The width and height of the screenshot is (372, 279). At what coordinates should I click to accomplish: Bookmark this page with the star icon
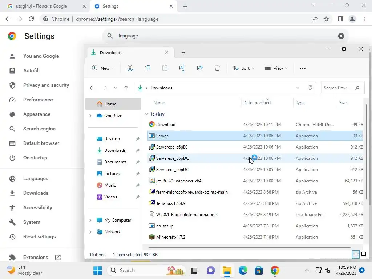(x=326, y=19)
